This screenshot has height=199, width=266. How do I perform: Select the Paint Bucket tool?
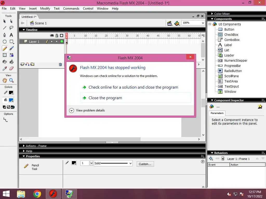11,62
